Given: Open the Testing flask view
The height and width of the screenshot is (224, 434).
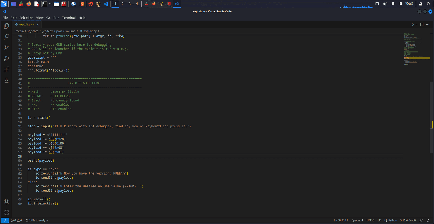Looking at the screenshot, I should (x=7, y=80).
